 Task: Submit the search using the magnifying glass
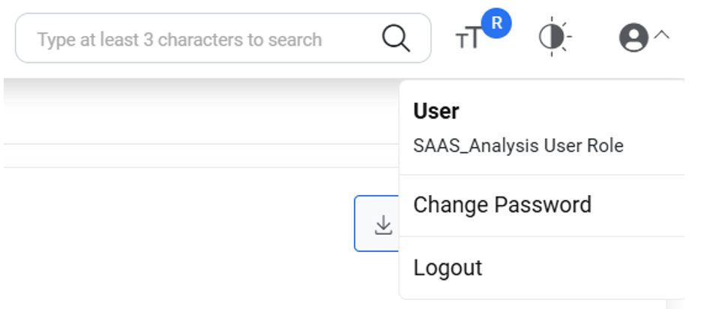tap(396, 38)
